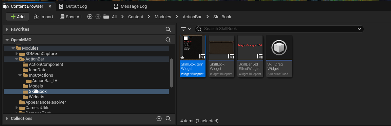Expand the CameraUtils folder
Viewport: 391px width, 126px height.
(x=17, y=108)
